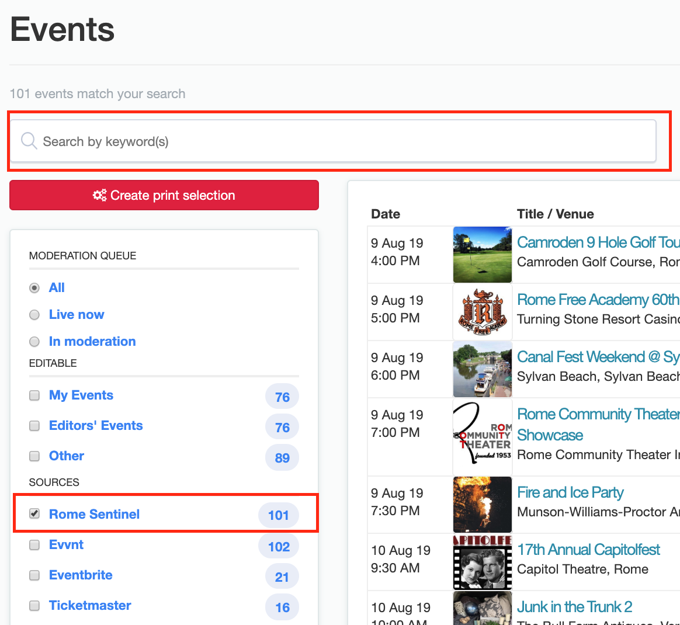Check the Other checkbox
The width and height of the screenshot is (680, 625).
pyautogui.click(x=34, y=456)
